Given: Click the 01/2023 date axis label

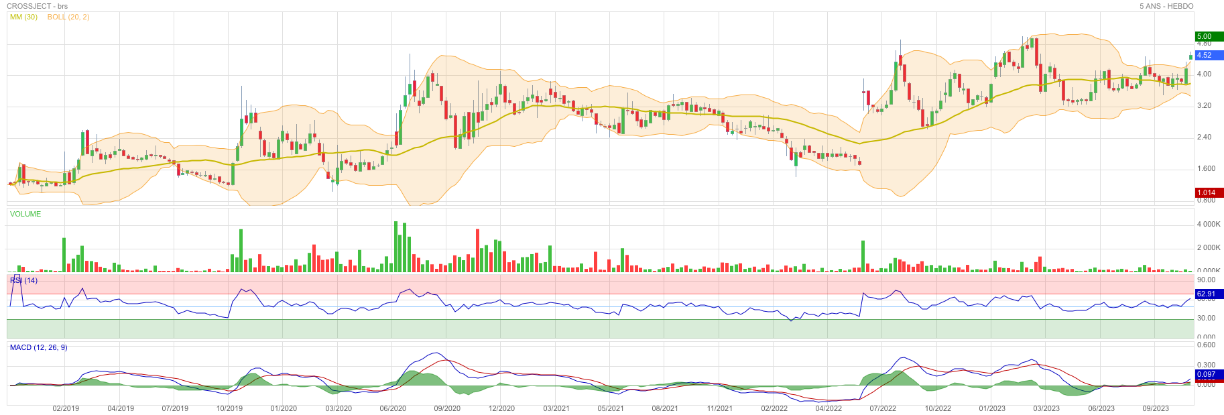Looking at the screenshot, I should 992,408.
